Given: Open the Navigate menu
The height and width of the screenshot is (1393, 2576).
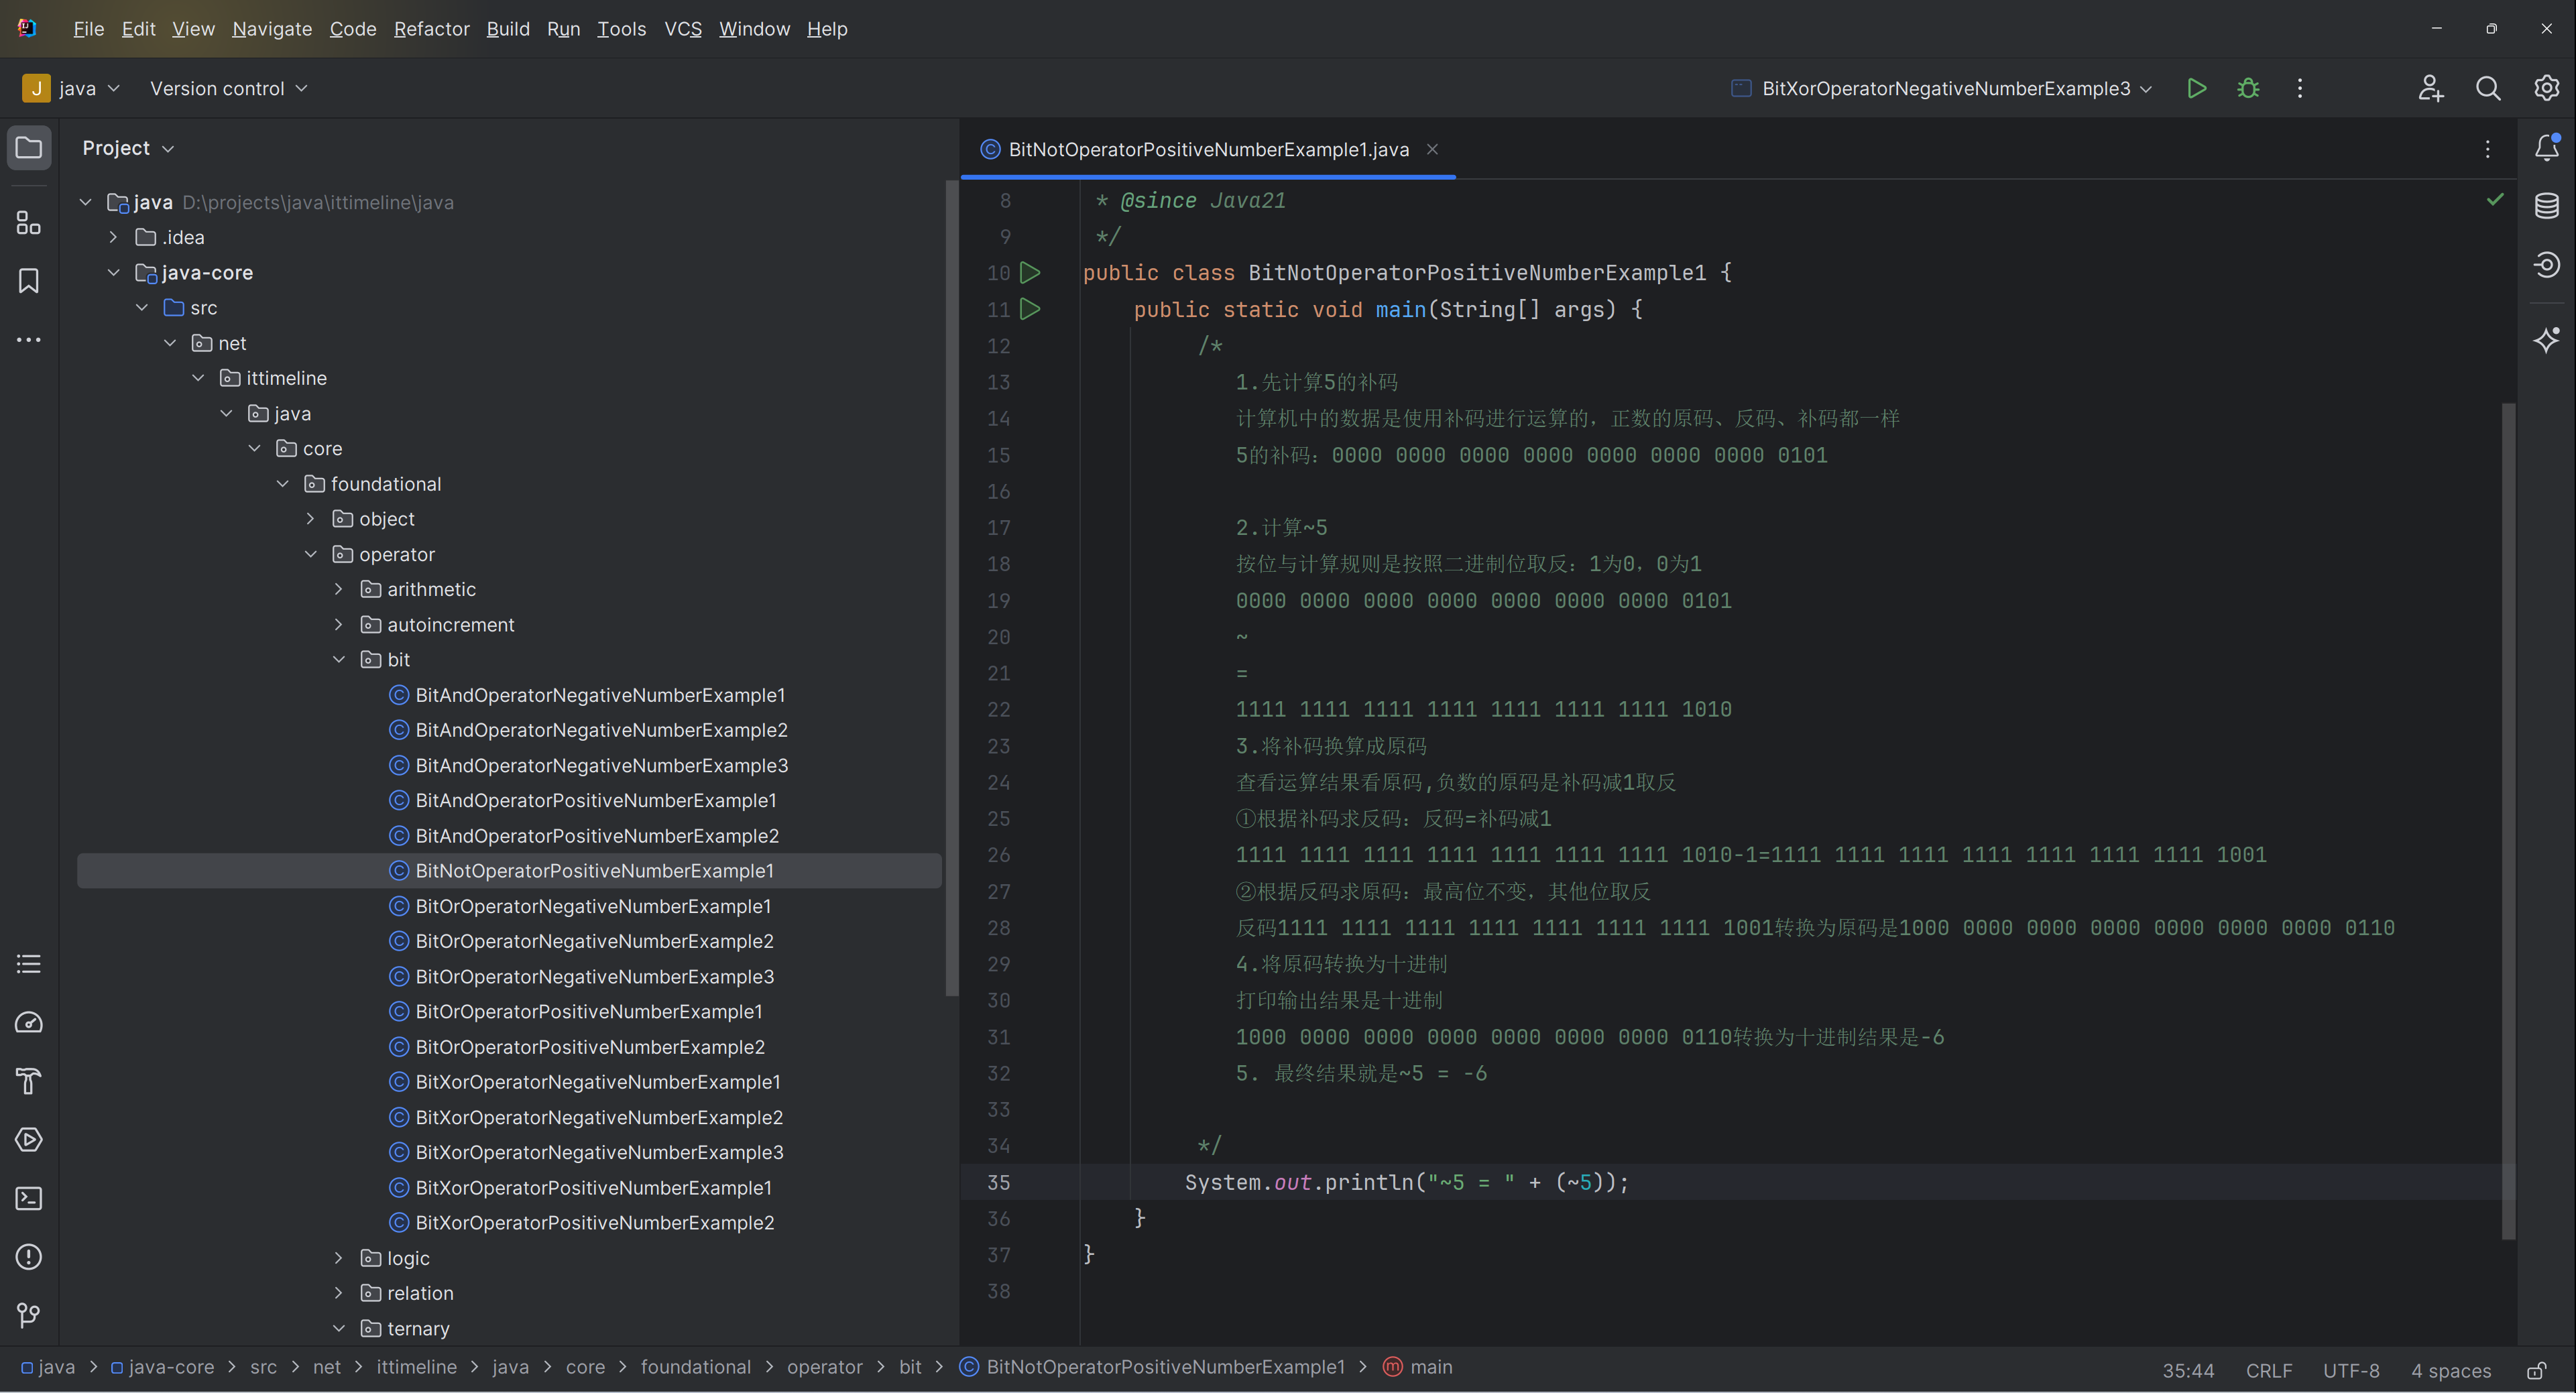Looking at the screenshot, I should point(272,29).
